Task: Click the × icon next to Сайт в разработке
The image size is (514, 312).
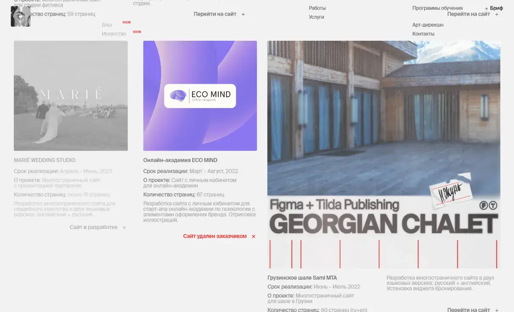Action: coord(124,228)
